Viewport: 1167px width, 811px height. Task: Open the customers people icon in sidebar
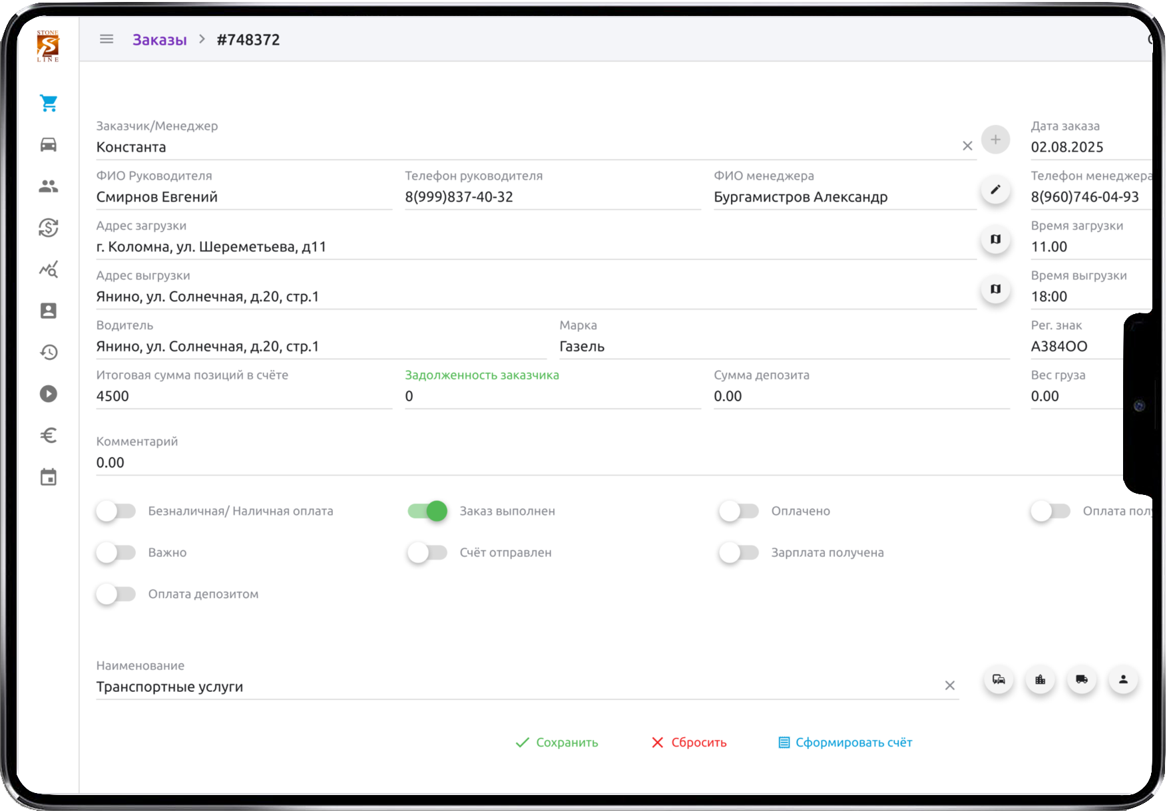(49, 186)
